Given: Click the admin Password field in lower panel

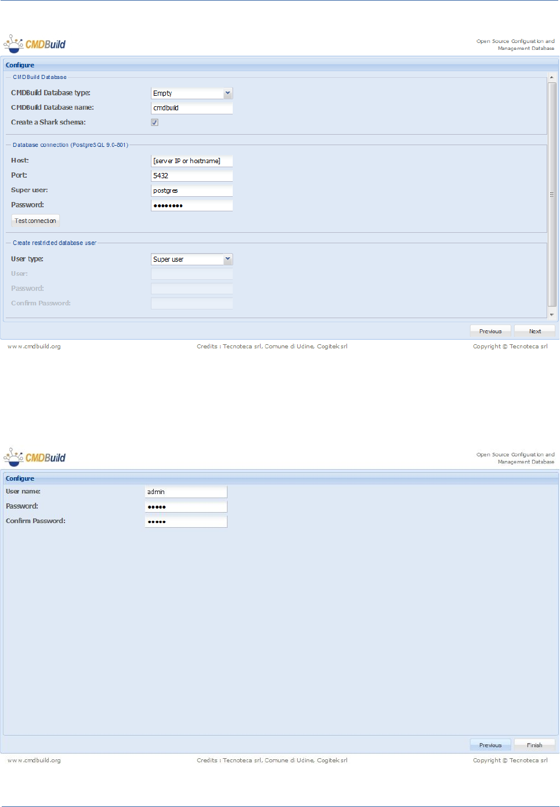Looking at the screenshot, I should (x=186, y=507).
